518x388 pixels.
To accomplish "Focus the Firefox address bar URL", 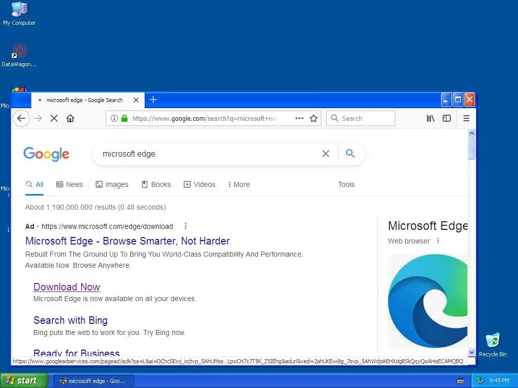I will (x=204, y=118).
